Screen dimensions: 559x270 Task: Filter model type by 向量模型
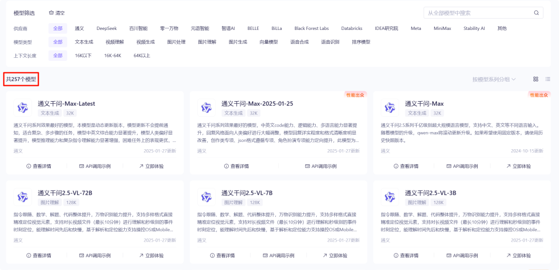pos(269,42)
